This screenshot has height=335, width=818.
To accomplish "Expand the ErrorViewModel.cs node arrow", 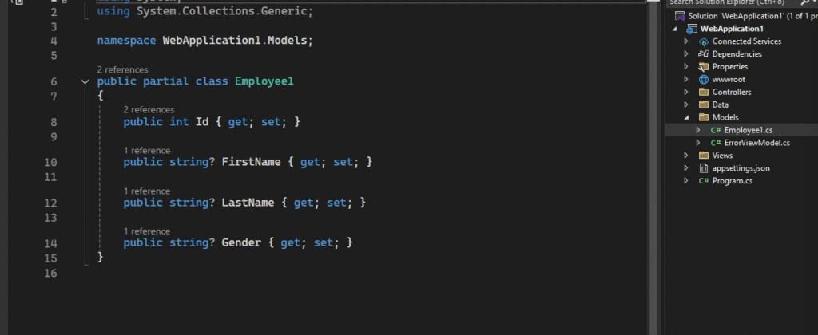I will (697, 143).
